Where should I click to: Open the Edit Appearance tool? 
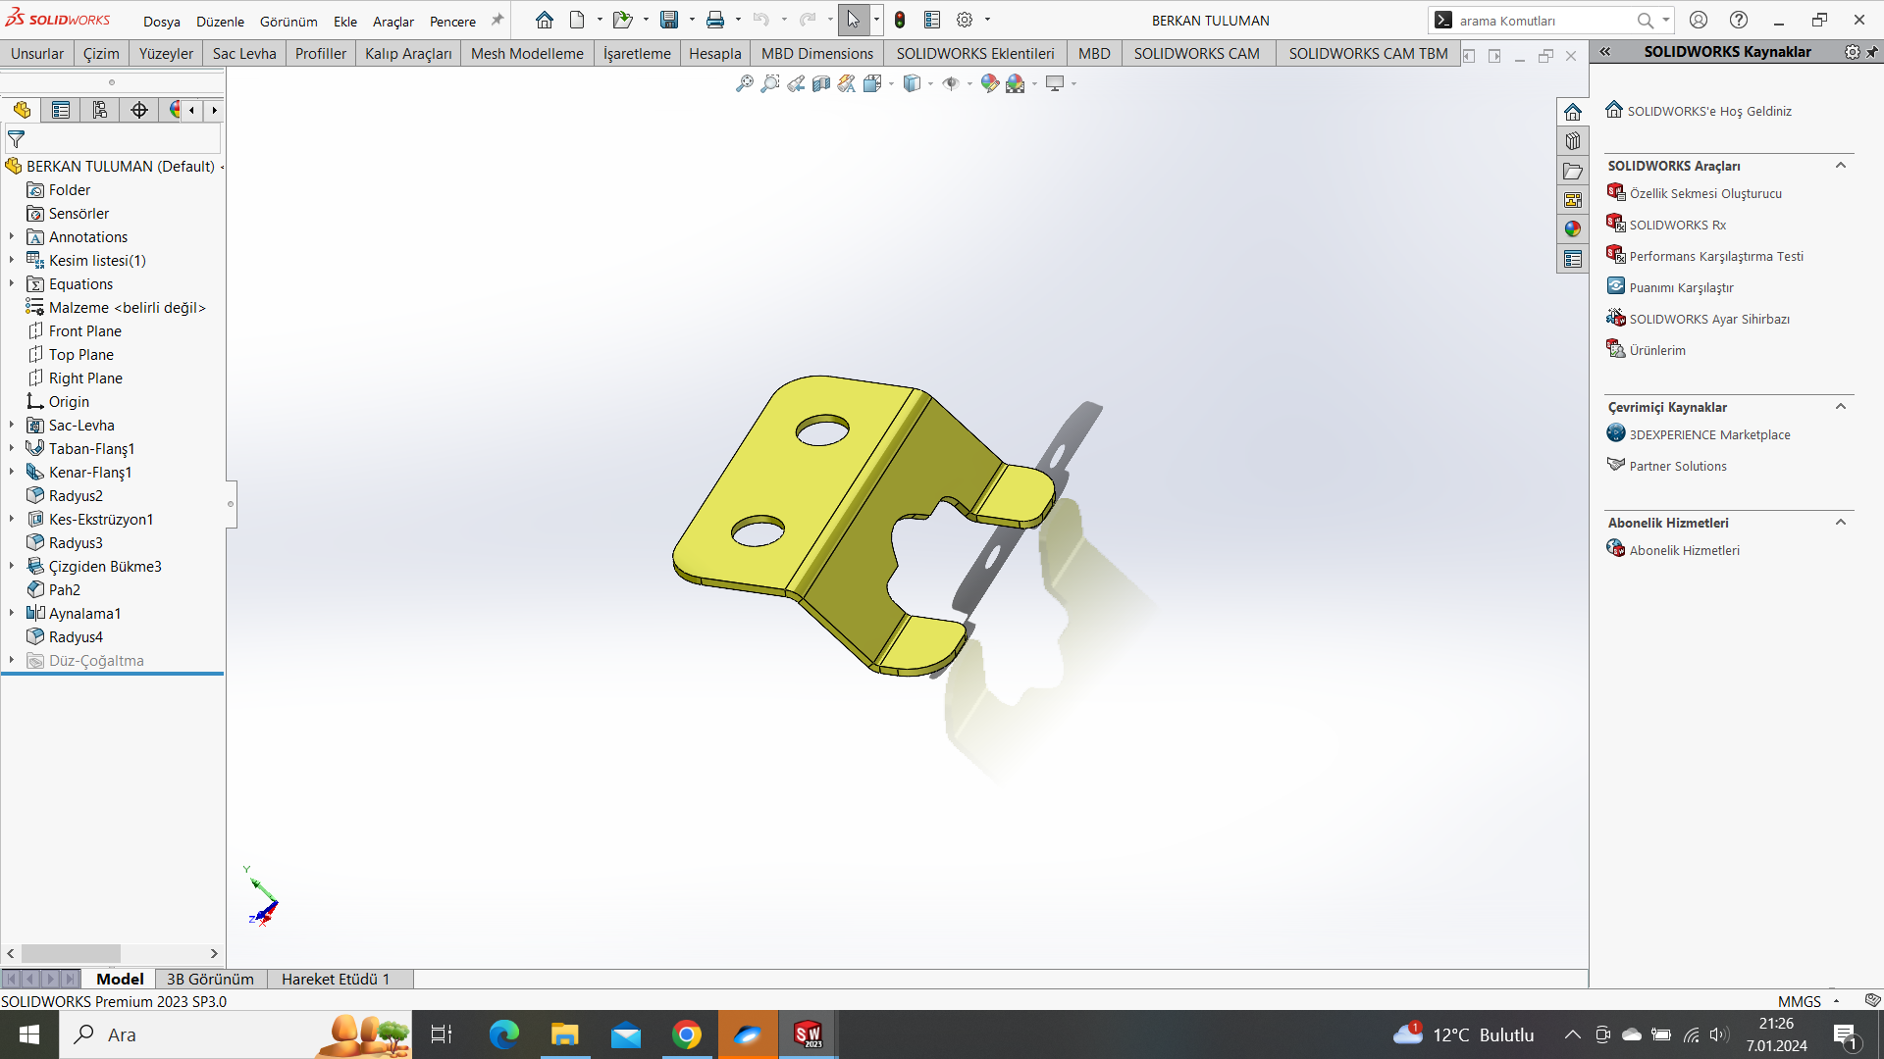coord(989,84)
